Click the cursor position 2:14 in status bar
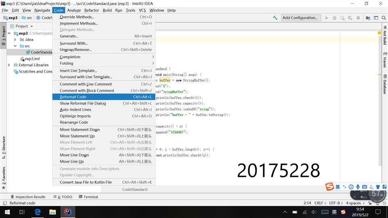This screenshot has height=218, width=388. 307,203
